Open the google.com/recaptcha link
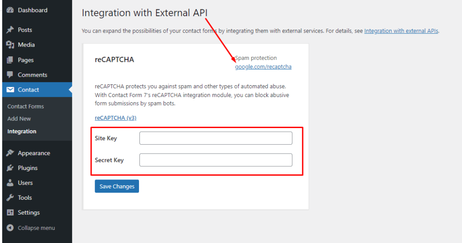Image resolution: width=462 pixels, height=243 pixels. 263,67
